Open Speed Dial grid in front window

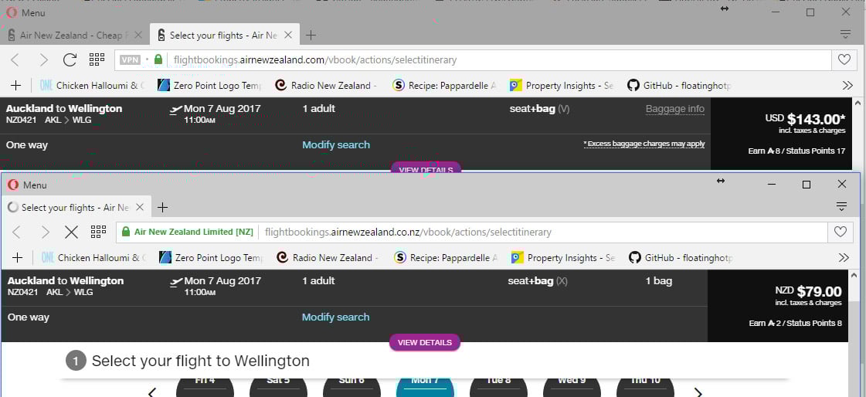(98, 232)
